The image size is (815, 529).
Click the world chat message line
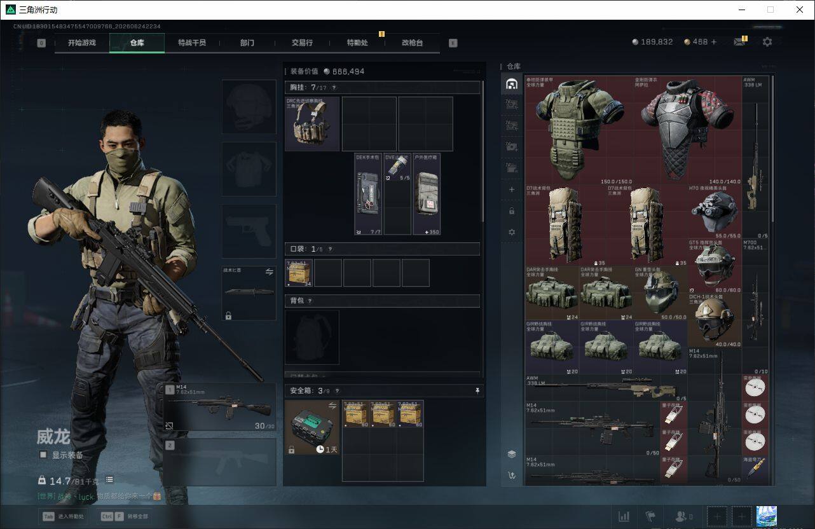point(99,496)
